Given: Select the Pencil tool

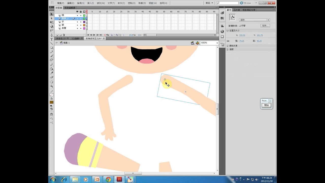Looking at the screenshot, I should (52, 52).
